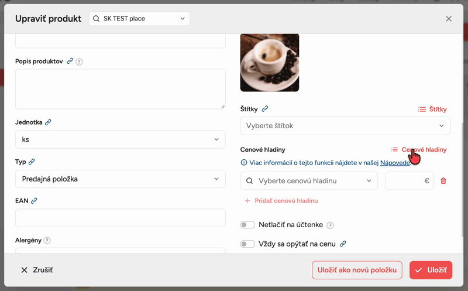Expand the Jednotka dropdown showing ks

[x=121, y=139]
